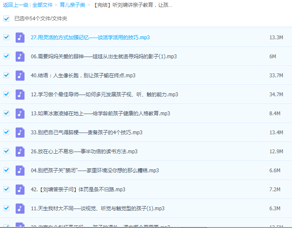The image size is (292, 228).
Task: Open file 11.天生我材大不同(1).mp3
Action: tap(98, 209)
